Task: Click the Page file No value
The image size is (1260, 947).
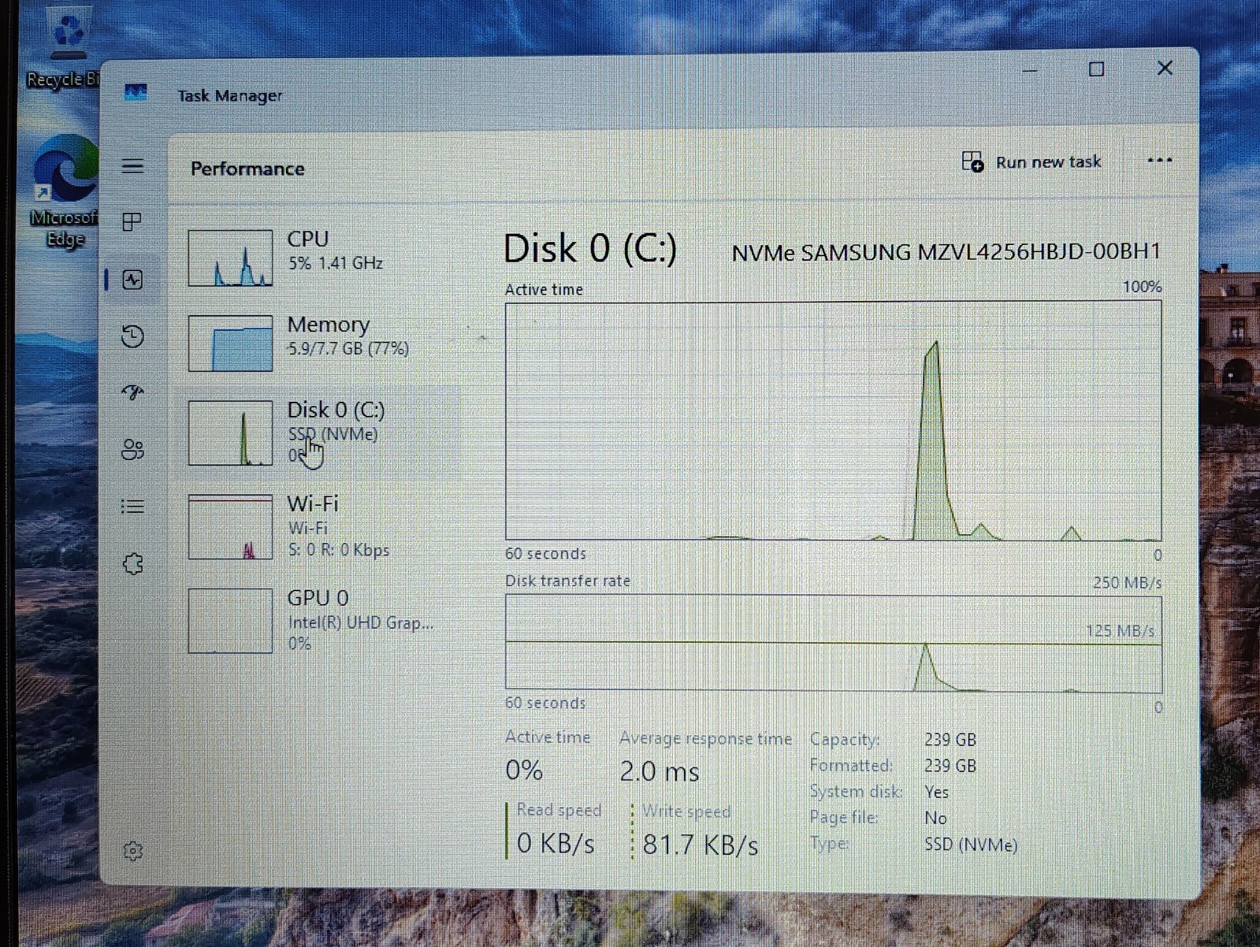Action: [935, 817]
